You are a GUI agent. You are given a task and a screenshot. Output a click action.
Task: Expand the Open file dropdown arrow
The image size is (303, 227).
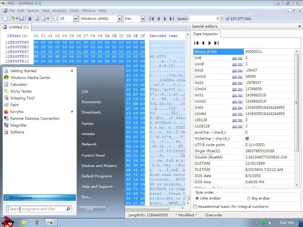click(17, 19)
